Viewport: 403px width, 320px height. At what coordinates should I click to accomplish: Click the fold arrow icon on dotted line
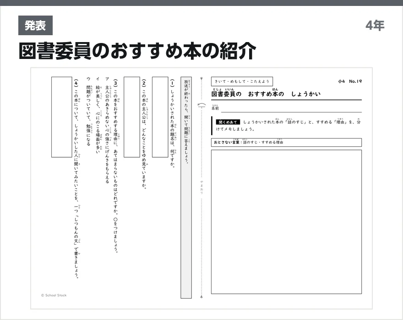(201, 105)
